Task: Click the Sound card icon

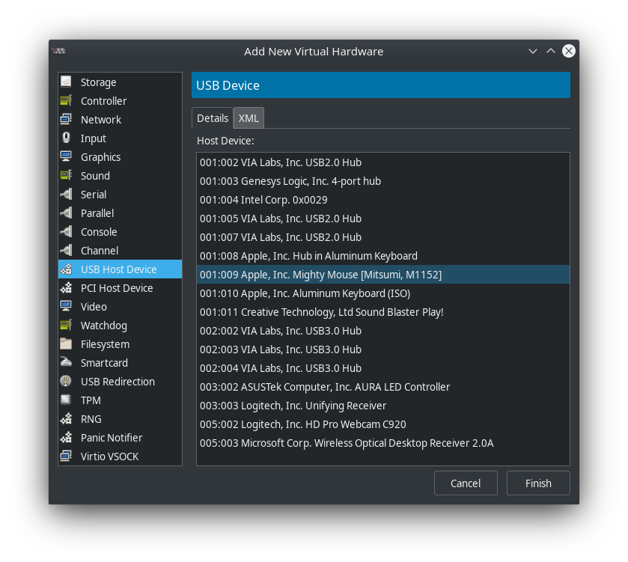Action: click(66, 175)
